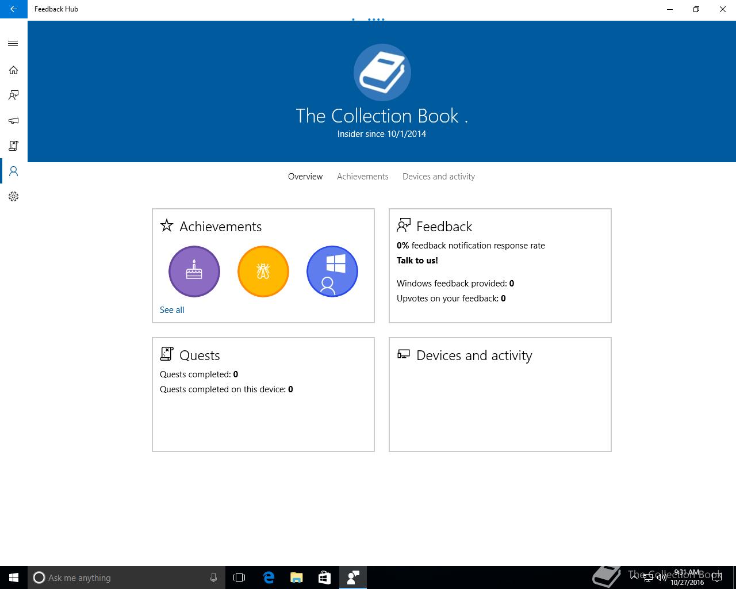This screenshot has width=736, height=589.
Task: Click the book profile avatar
Action: coord(382,72)
